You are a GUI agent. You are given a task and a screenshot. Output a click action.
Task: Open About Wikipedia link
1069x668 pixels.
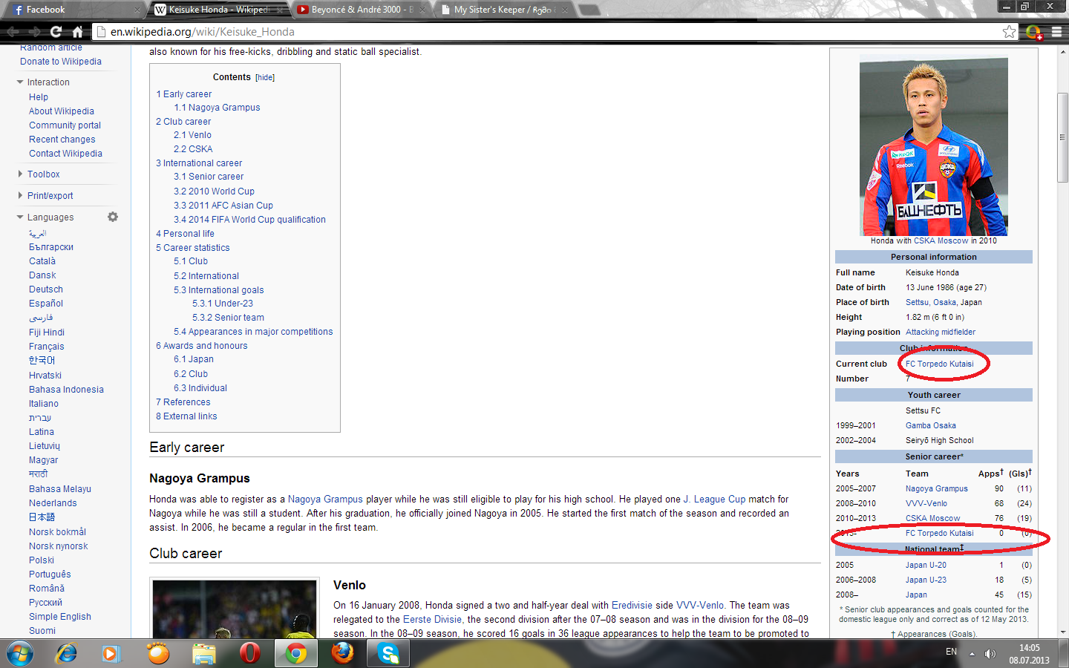click(x=62, y=111)
